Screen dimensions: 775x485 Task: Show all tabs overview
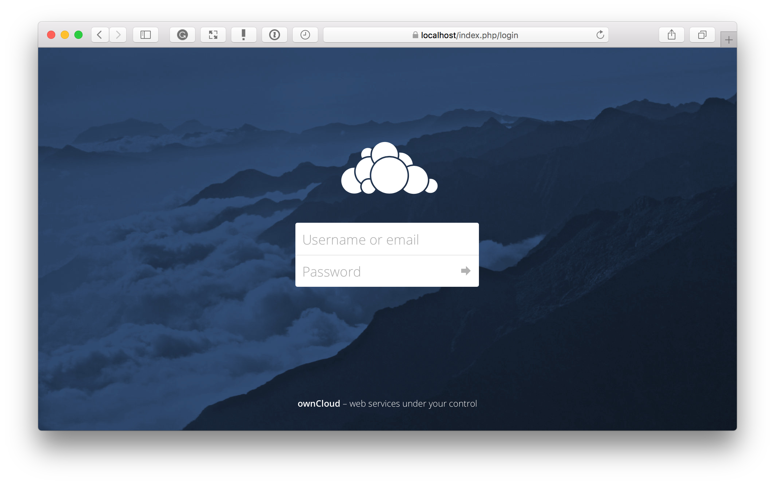[x=702, y=35]
